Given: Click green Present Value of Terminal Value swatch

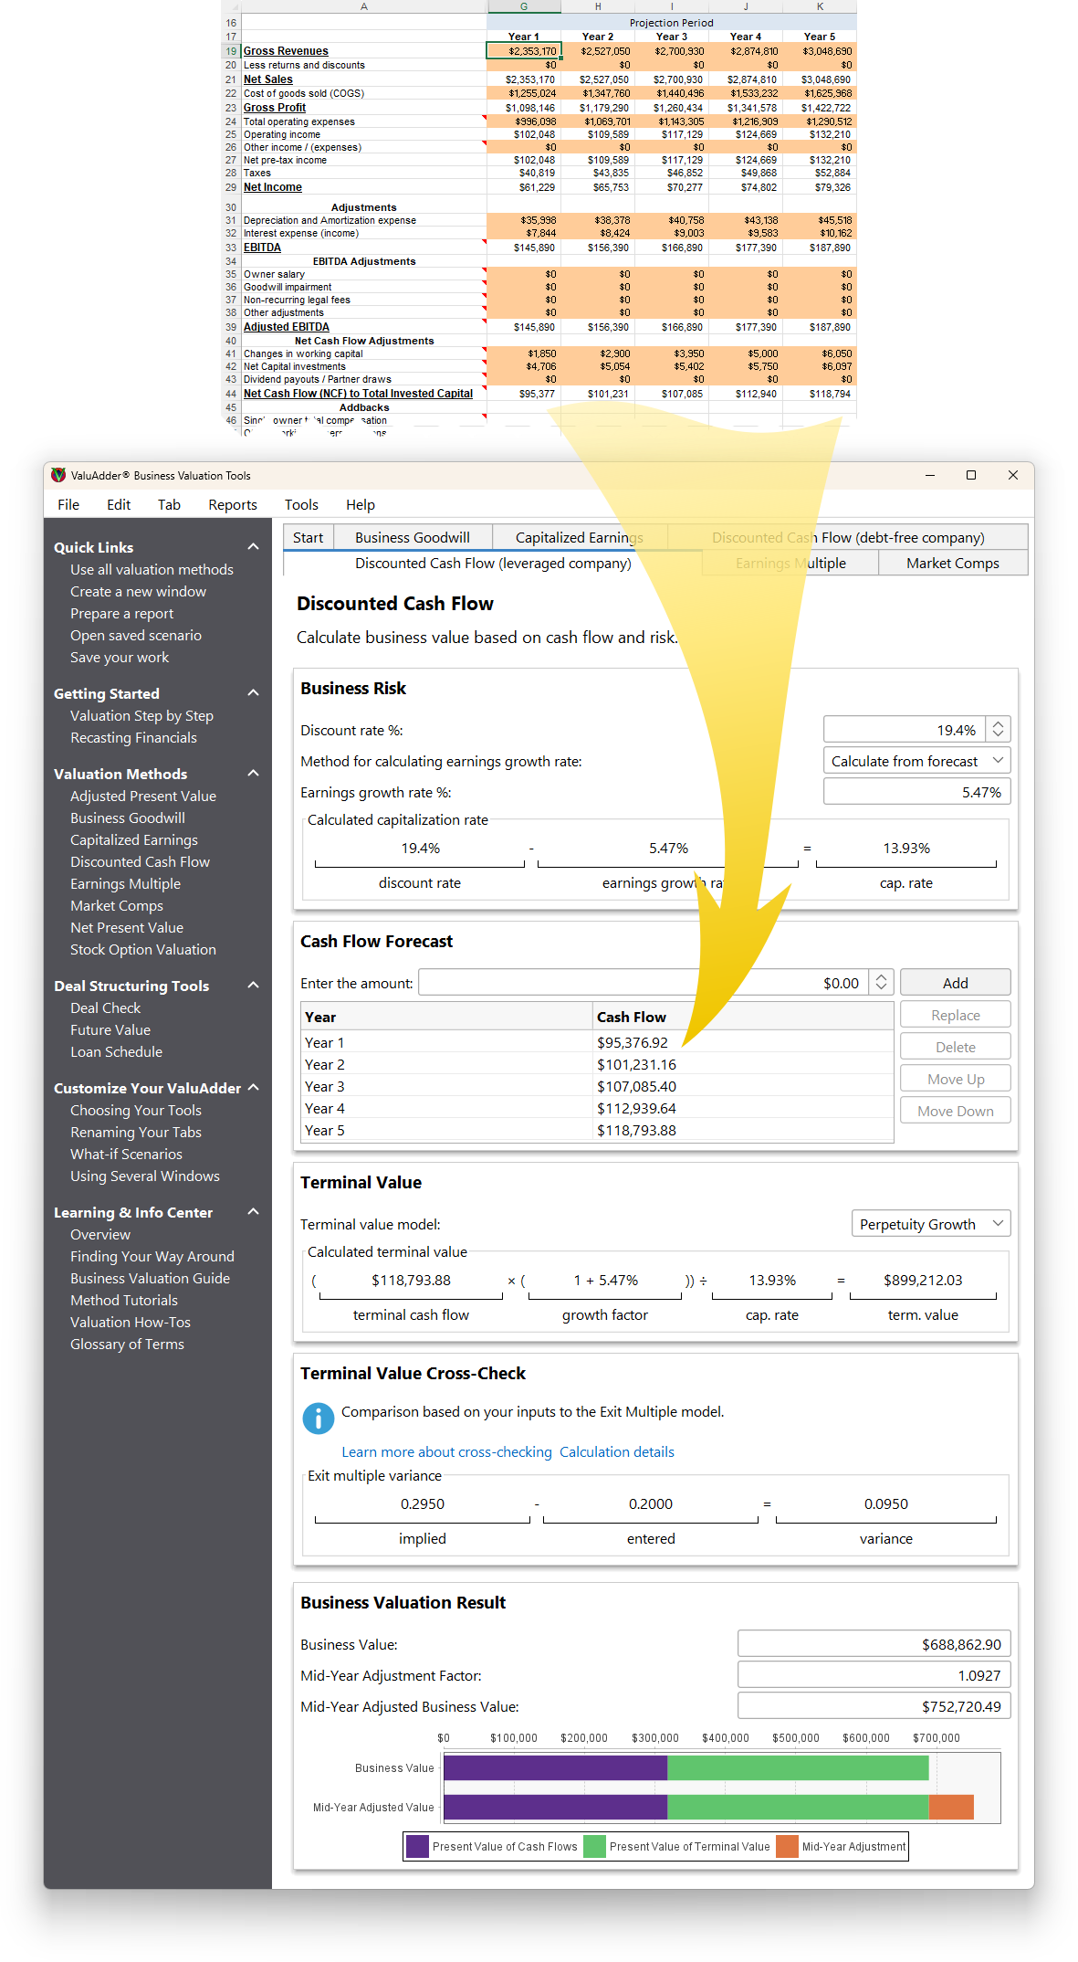Looking at the screenshot, I should [x=594, y=1846].
